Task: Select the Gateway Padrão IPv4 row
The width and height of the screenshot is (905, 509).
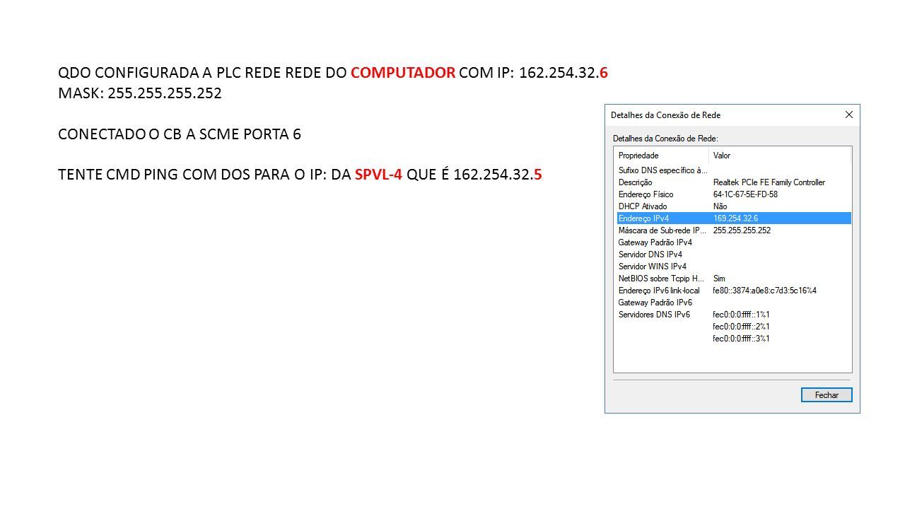Action: click(734, 242)
